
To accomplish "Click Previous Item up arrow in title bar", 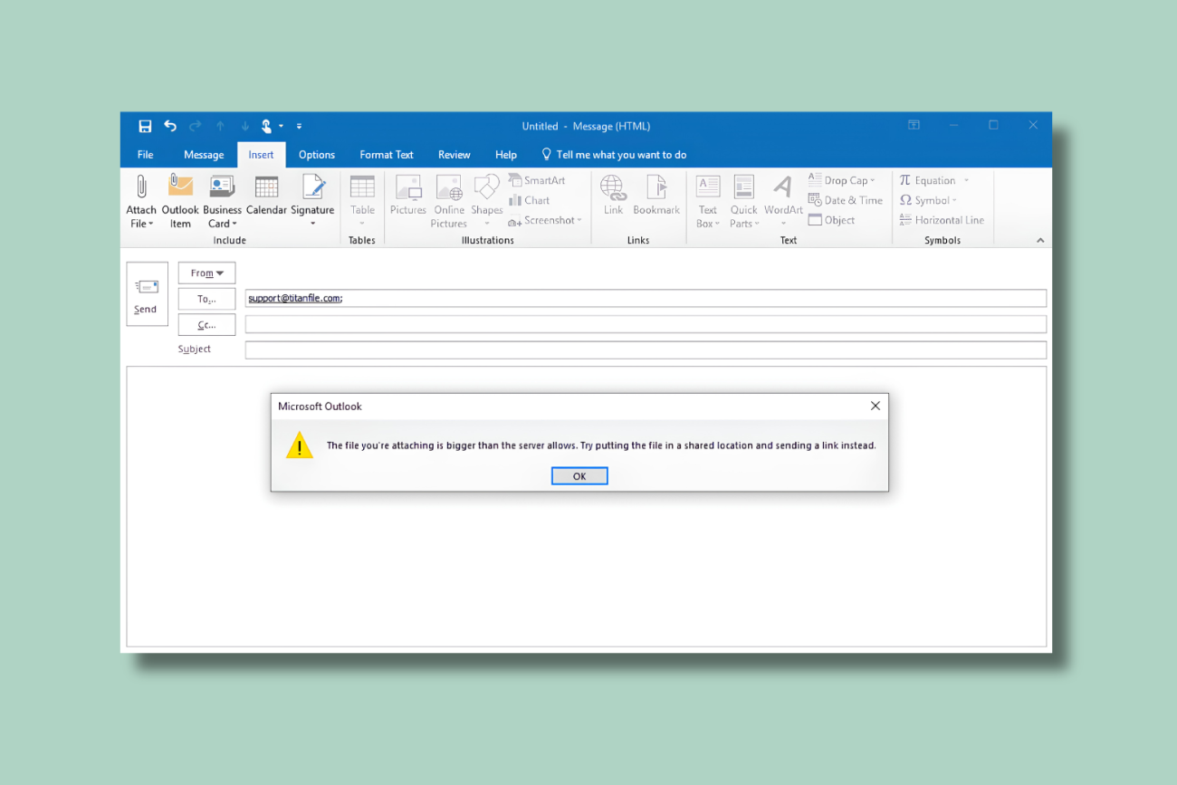I will coord(220,126).
